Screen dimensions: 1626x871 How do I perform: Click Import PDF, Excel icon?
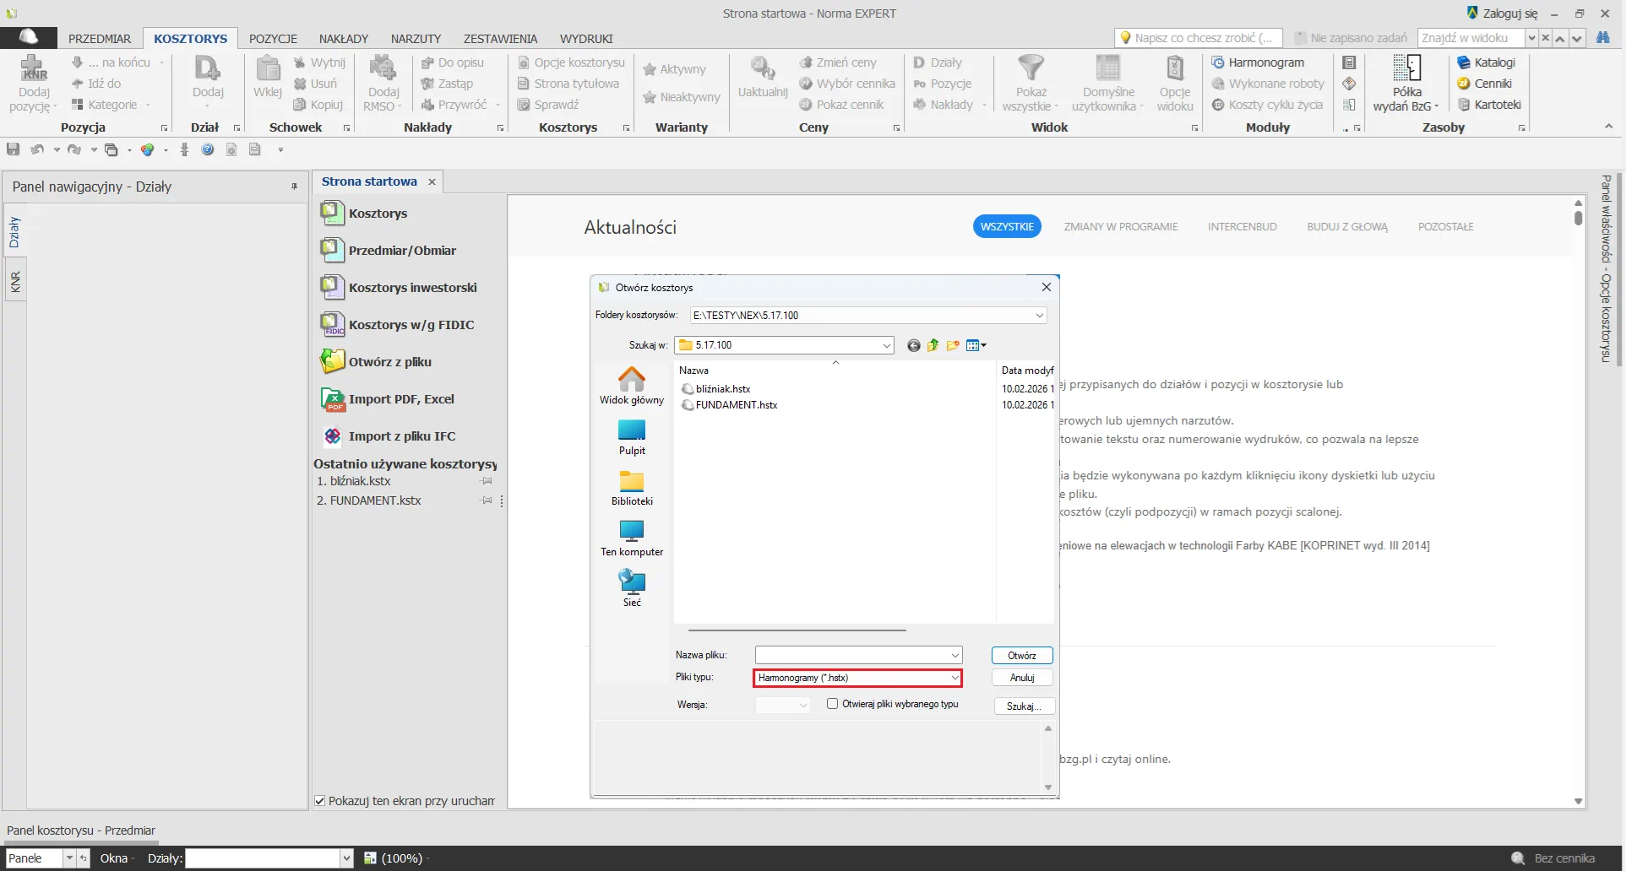pyautogui.click(x=333, y=399)
